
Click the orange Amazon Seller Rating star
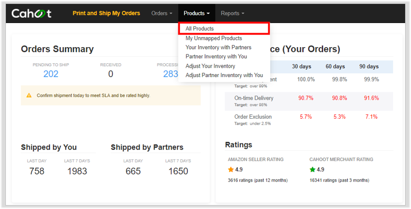[231, 170]
